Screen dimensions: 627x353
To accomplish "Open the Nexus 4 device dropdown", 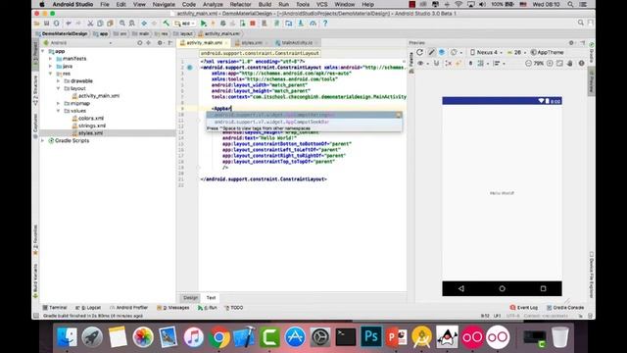I will coord(486,52).
